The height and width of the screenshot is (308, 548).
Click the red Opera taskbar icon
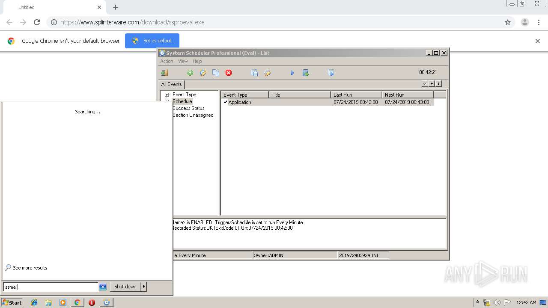(x=92, y=302)
